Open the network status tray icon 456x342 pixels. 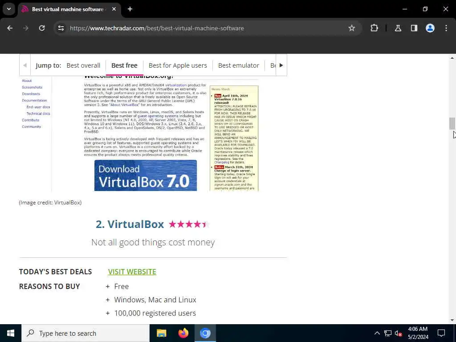(388, 333)
